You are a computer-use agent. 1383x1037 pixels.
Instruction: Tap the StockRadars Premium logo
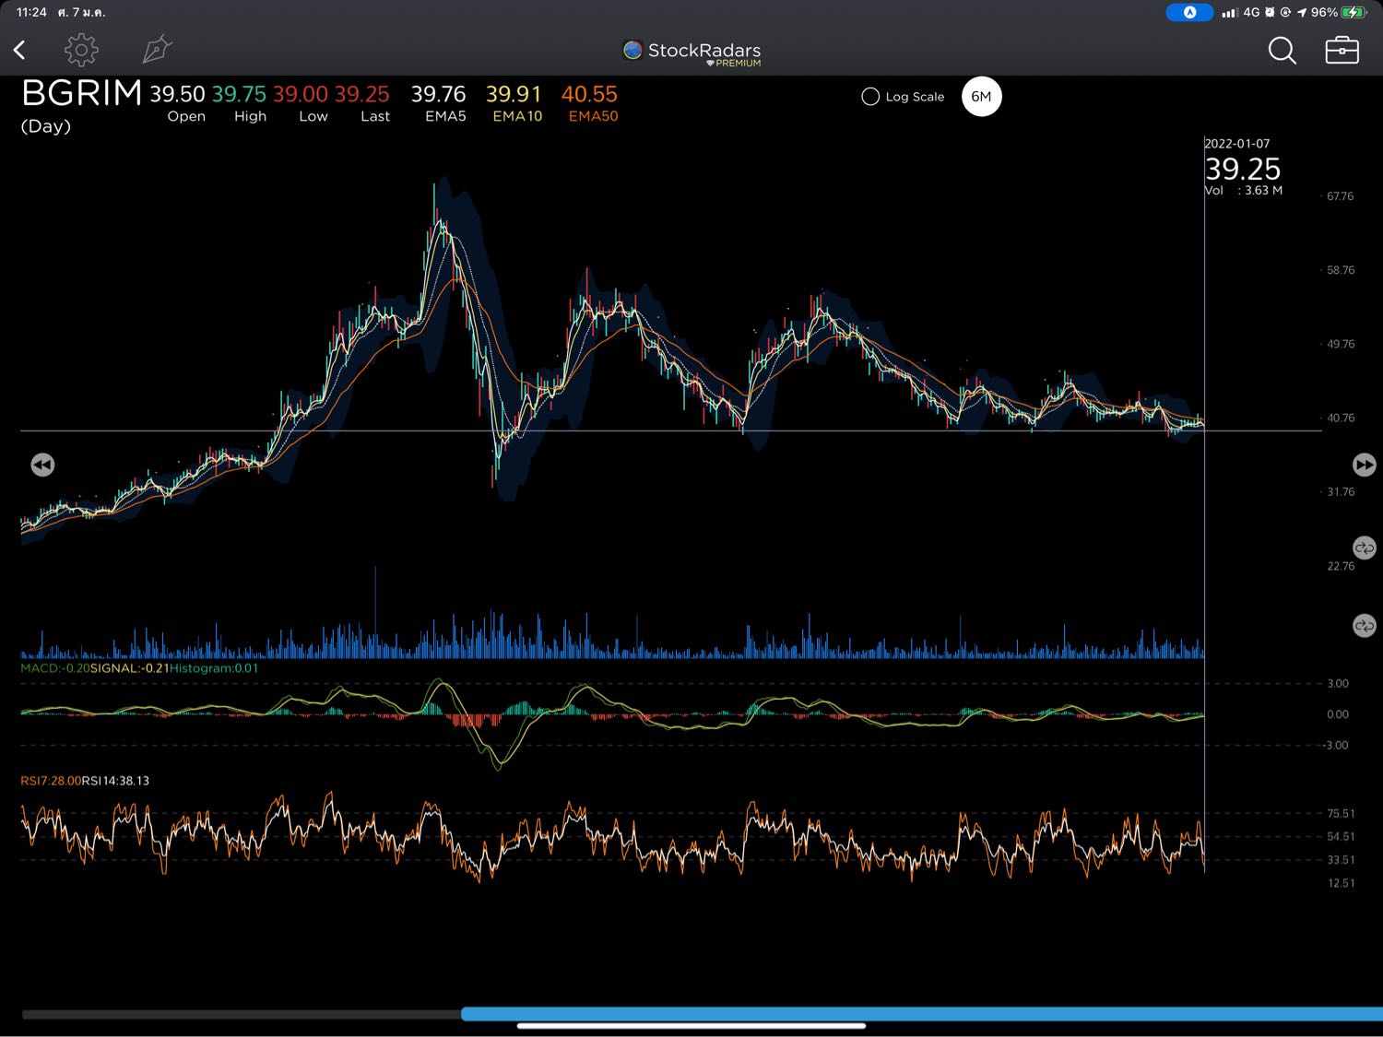tap(692, 53)
